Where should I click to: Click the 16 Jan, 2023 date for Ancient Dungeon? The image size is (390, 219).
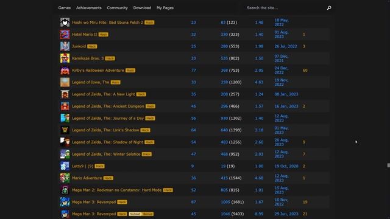tap(286, 106)
